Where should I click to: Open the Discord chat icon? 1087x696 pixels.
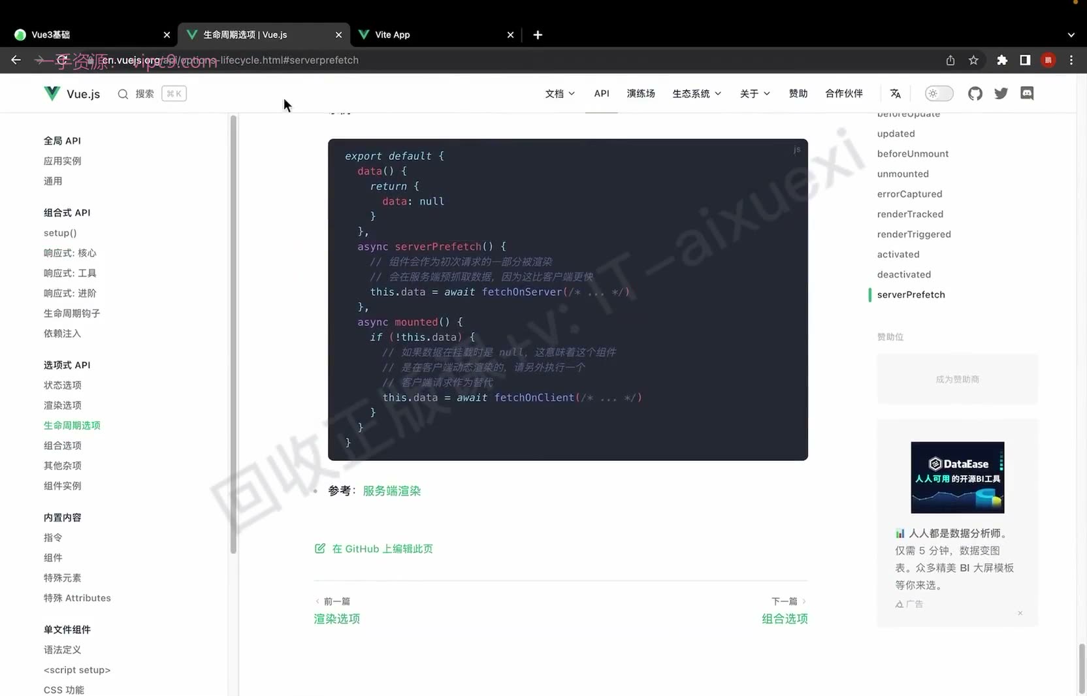[x=1027, y=93]
